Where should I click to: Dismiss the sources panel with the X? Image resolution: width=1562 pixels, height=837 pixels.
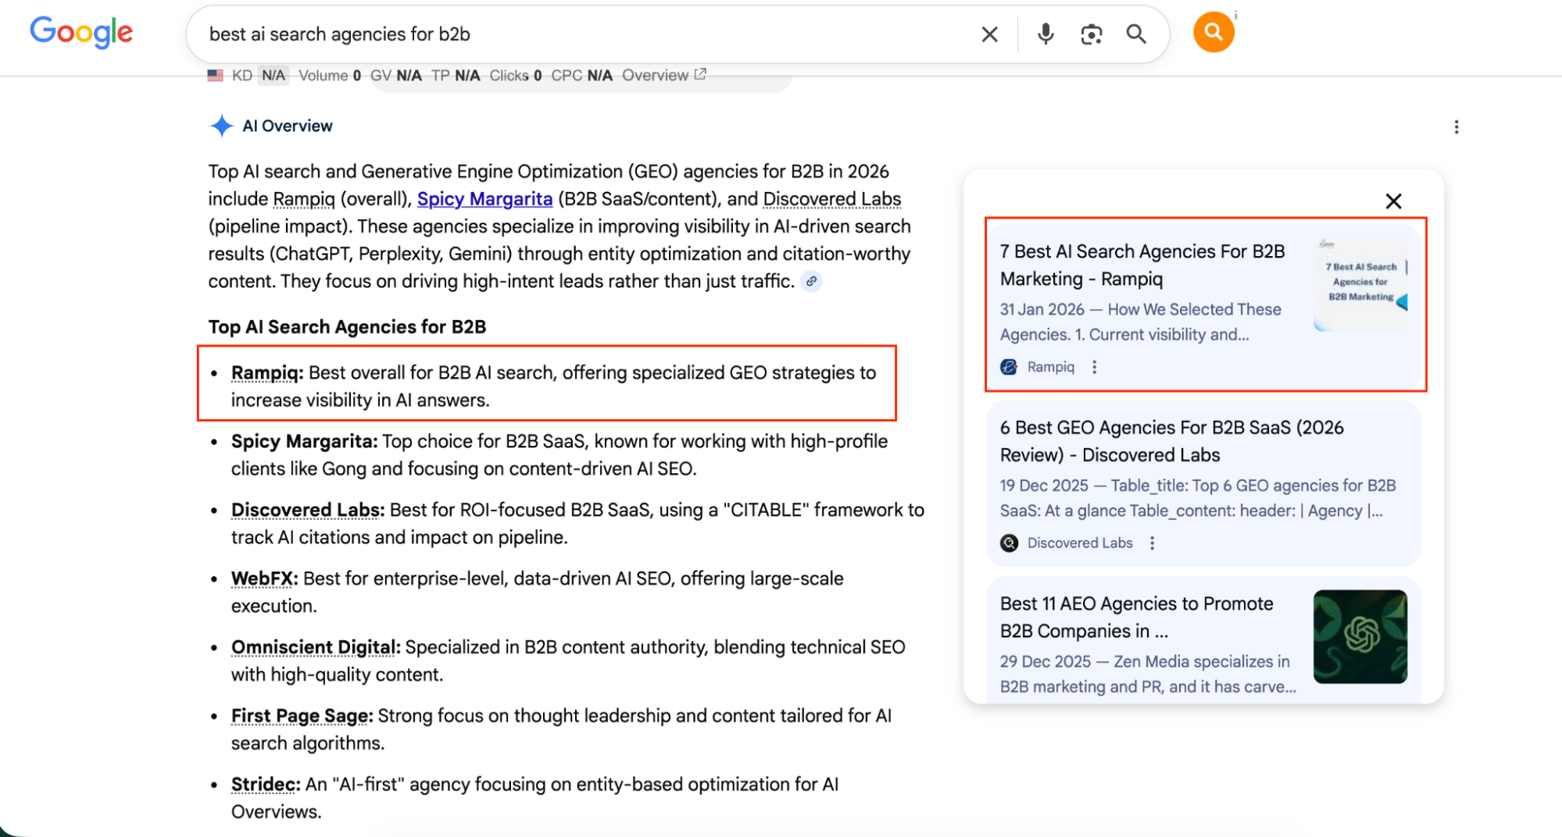pyautogui.click(x=1392, y=201)
